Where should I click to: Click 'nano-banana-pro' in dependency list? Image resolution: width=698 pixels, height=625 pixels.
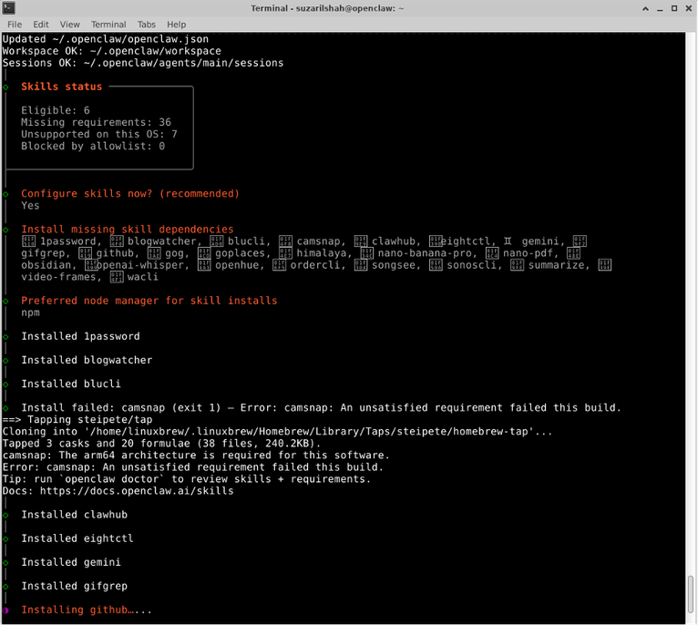pos(425,253)
